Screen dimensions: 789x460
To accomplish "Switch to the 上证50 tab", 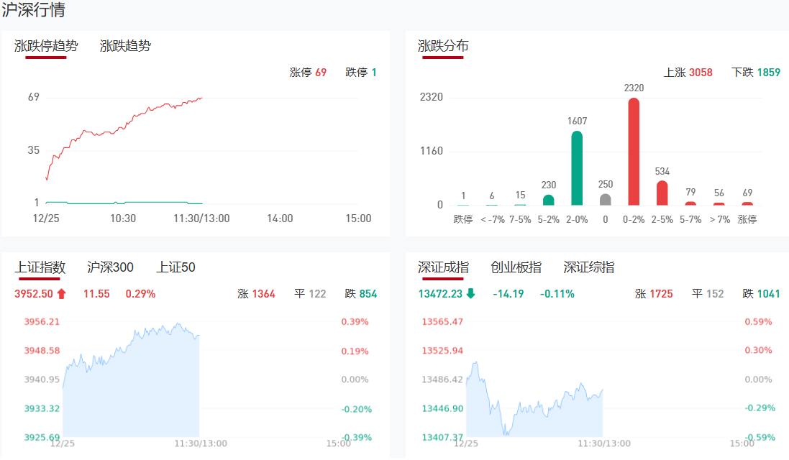I will [x=175, y=267].
